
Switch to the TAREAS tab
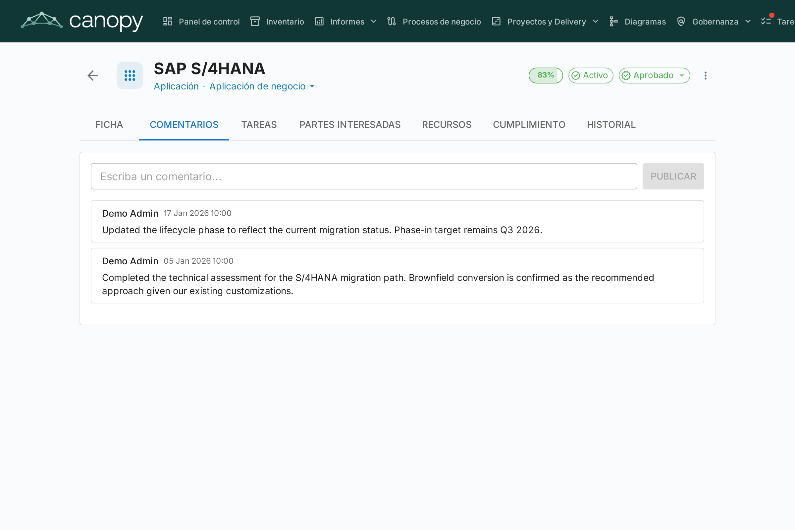259,125
